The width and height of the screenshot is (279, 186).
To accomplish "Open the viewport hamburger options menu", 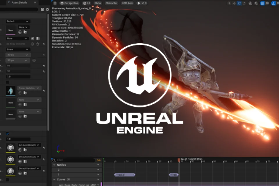I will click(x=55, y=3).
